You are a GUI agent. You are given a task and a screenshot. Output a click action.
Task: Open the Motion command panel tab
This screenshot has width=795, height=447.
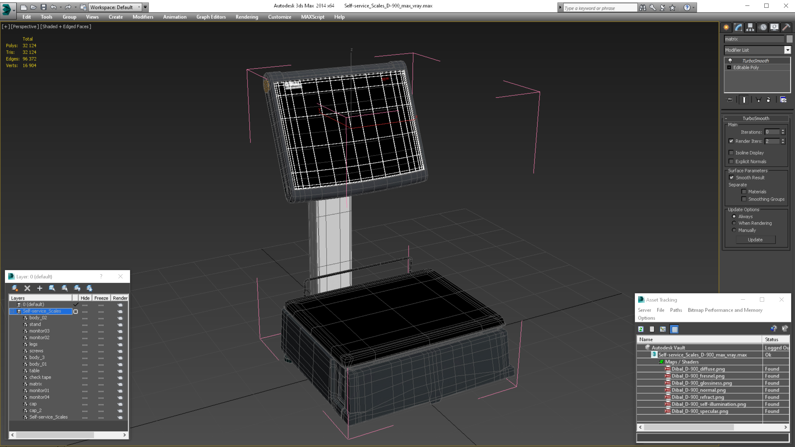pyautogui.click(x=763, y=27)
